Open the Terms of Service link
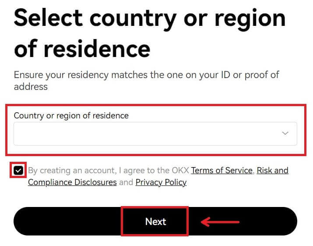The height and width of the screenshot is (246, 313). tap(222, 170)
